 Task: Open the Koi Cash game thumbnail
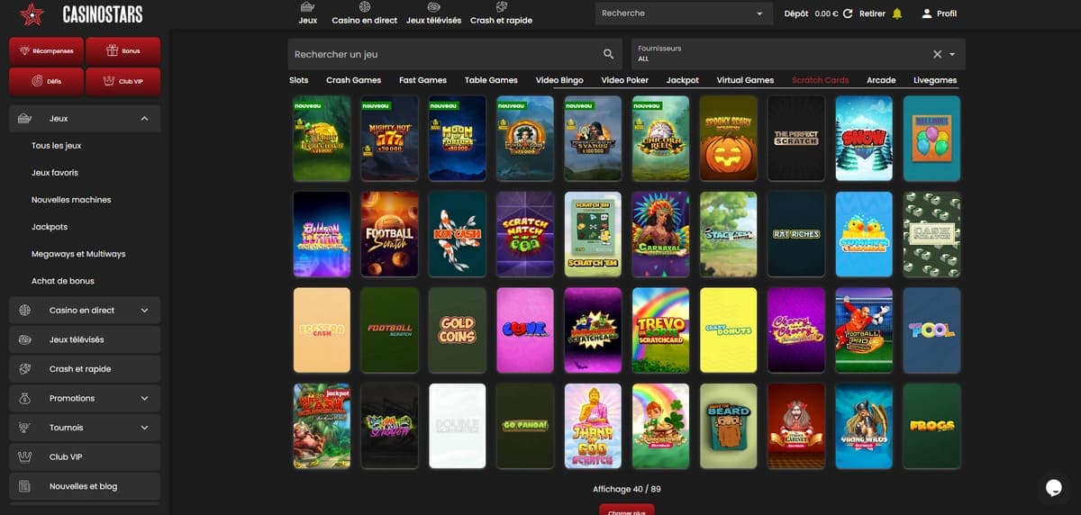click(458, 233)
